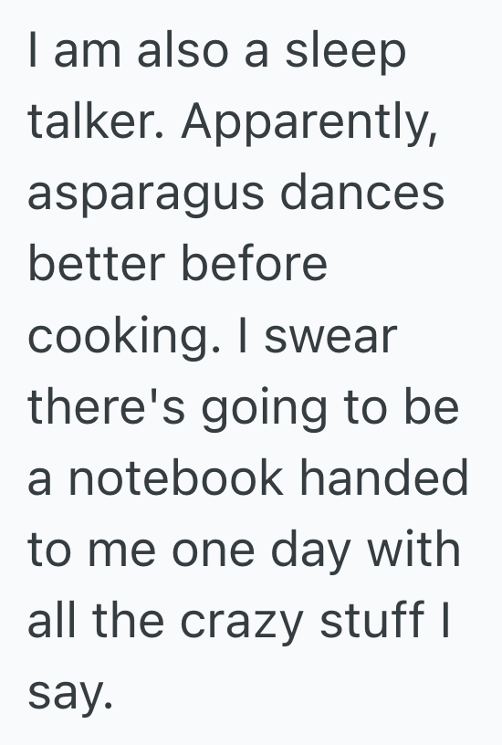Click the word "before"
This screenshot has width=502, height=745.
point(255,263)
